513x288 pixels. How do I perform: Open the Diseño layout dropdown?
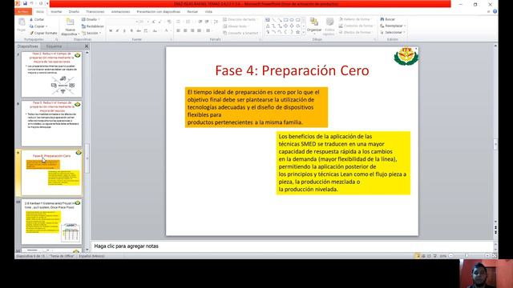point(91,19)
